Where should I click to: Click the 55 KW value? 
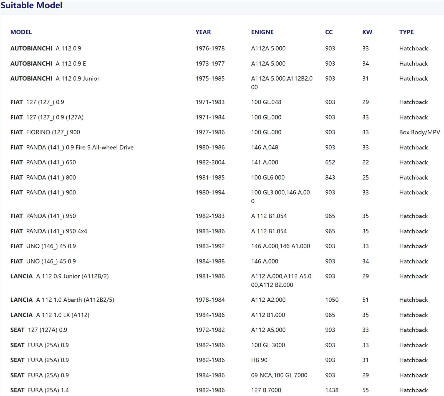365,390
